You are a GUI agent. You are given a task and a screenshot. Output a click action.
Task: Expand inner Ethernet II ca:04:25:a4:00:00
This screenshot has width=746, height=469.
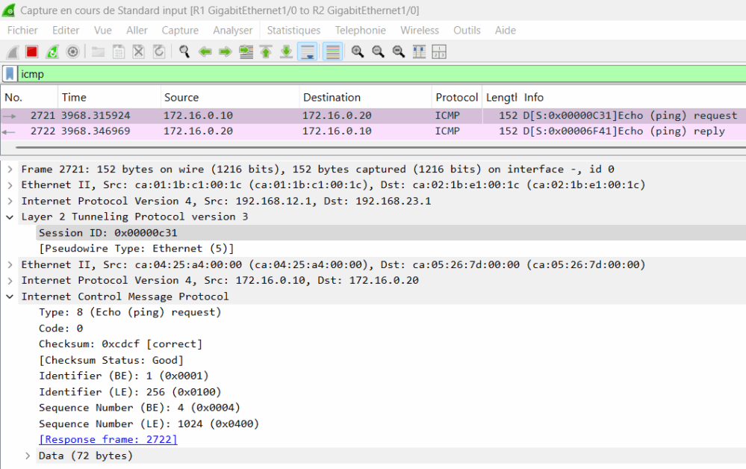pyautogui.click(x=10, y=265)
